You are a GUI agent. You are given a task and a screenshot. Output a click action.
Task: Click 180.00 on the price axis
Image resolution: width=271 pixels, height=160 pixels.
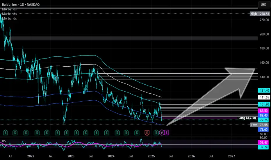point(264,48)
